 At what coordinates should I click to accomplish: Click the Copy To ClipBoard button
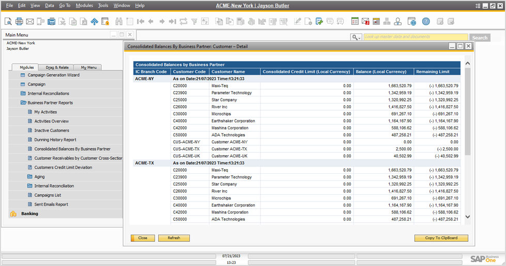pos(441,238)
